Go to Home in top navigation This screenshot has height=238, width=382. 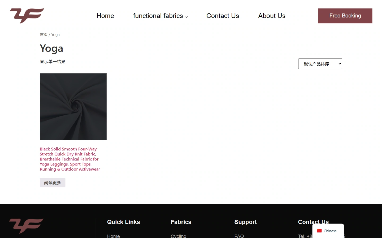click(105, 16)
